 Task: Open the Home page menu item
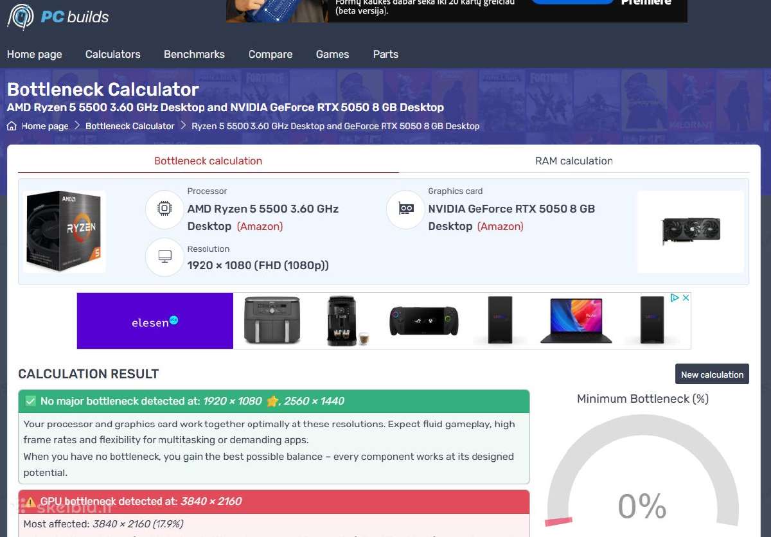click(35, 54)
